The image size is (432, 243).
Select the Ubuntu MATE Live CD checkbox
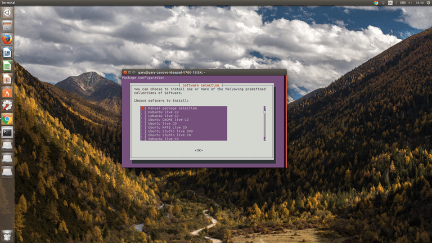[143, 127]
